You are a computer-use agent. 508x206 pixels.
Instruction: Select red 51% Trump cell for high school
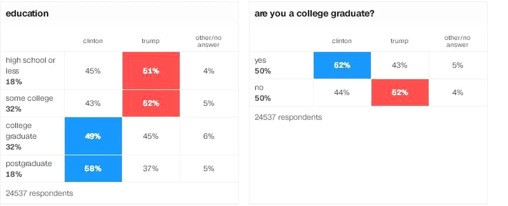[x=151, y=71]
